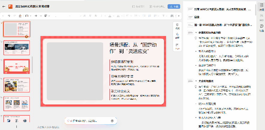This screenshot has width=265, height=130.
Task: Click the document title 2025WAIC
Action: point(32,6)
